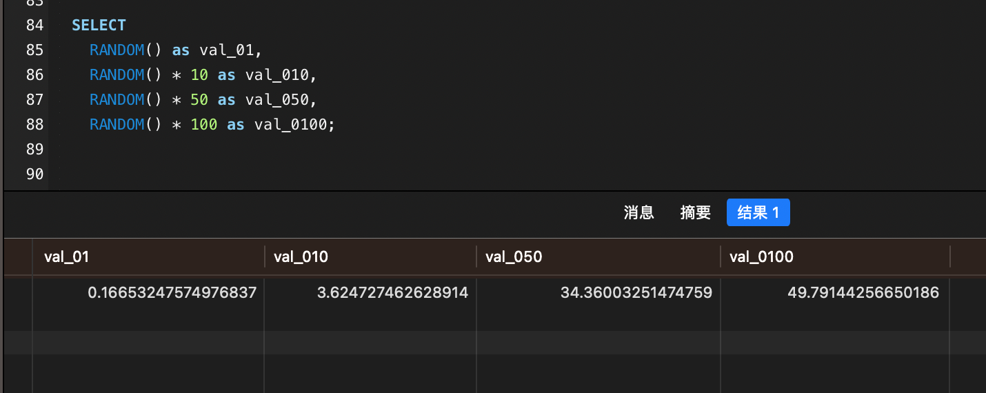Click line number 84 in gutter
Image resolution: width=986 pixels, height=393 pixels.
click(34, 26)
